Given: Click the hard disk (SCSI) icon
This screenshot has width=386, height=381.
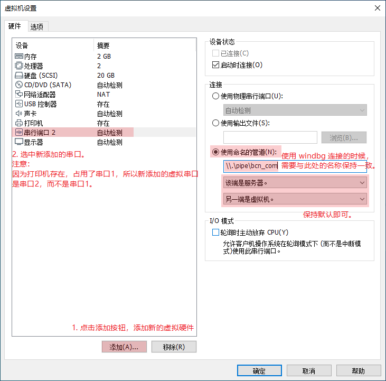Looking at the screenshot, I should coord(18,75).
